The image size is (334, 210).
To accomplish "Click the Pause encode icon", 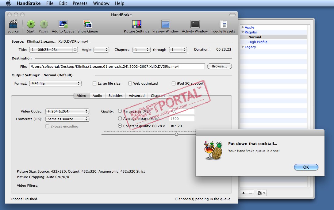I will [44, 24].
